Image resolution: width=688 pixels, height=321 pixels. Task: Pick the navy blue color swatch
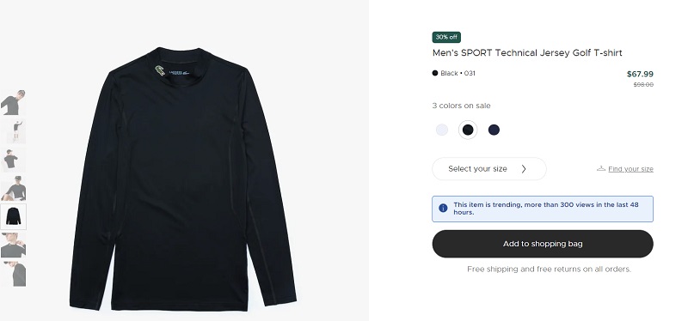pos(494,130)
